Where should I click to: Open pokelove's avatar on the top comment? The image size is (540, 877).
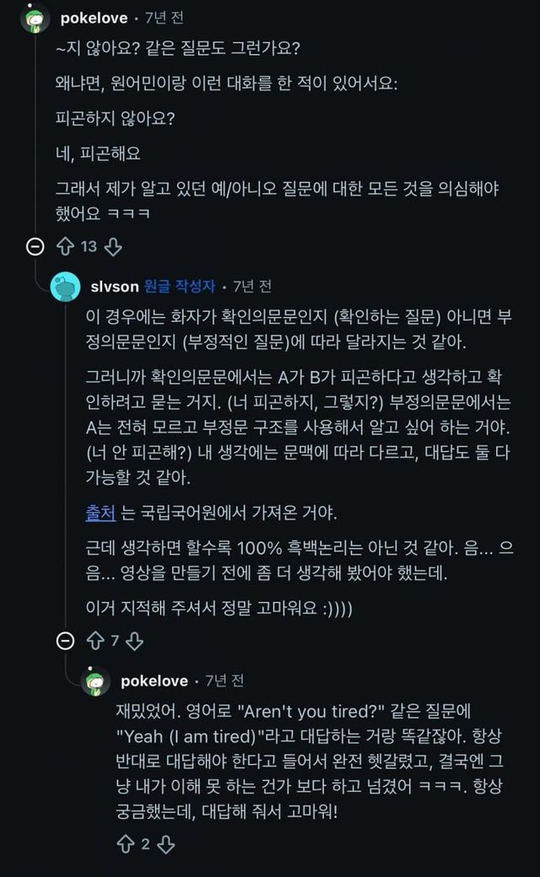(35, 18)
